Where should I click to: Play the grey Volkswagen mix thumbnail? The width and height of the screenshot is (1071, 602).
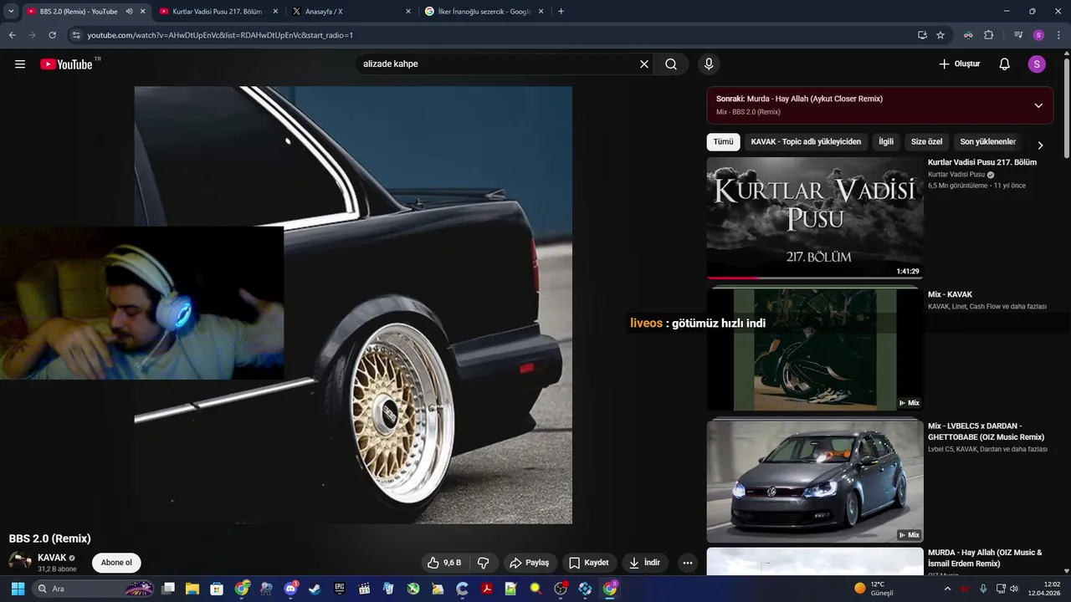(815, 481)
